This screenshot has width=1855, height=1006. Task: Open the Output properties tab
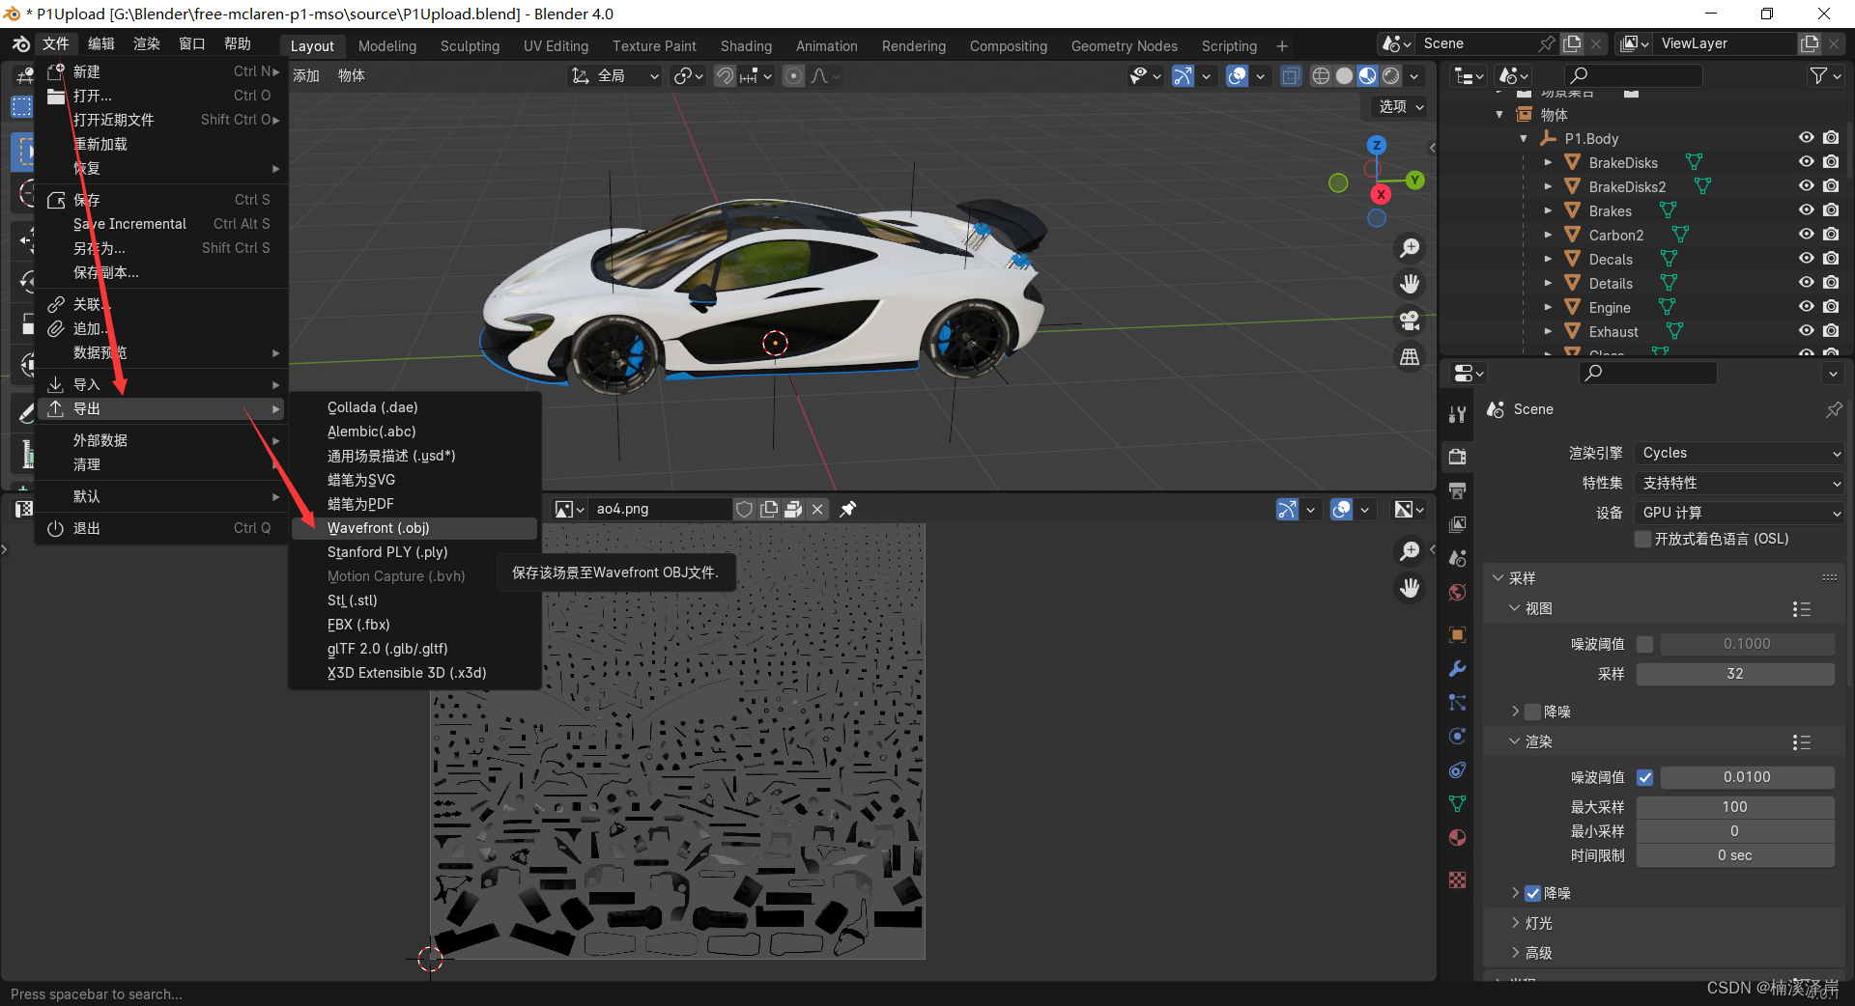point(1458,489)
